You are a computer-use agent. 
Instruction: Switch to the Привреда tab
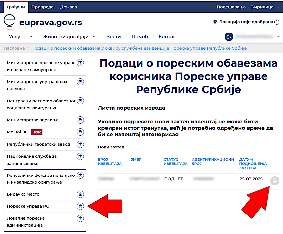pyautogui.click(x=42, y=7)
